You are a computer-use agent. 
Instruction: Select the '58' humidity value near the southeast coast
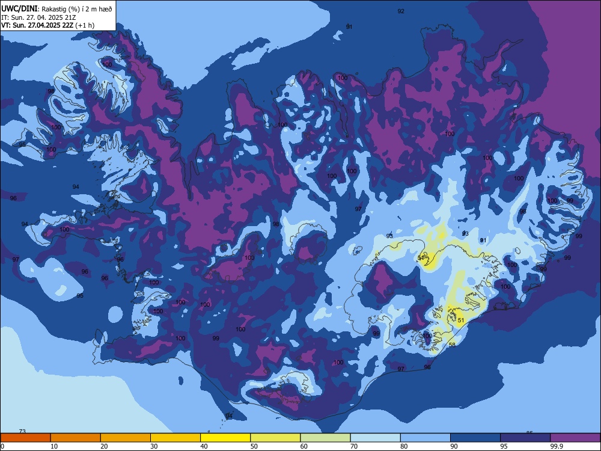tap(453, 345)
